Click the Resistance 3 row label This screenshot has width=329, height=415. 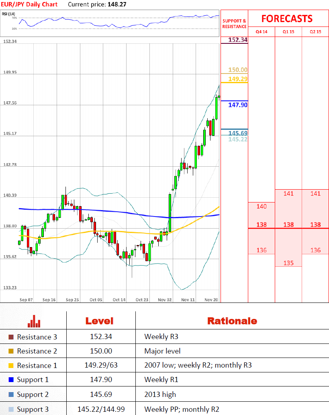click(x=37, y=337)
